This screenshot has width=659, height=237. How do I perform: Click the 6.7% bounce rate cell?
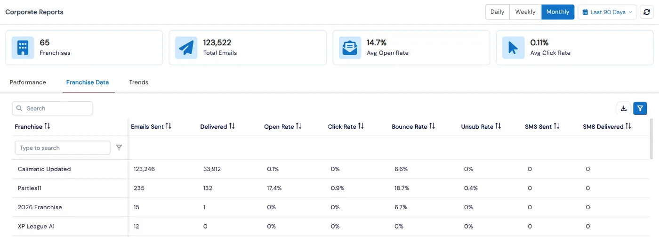coord(401,207)
